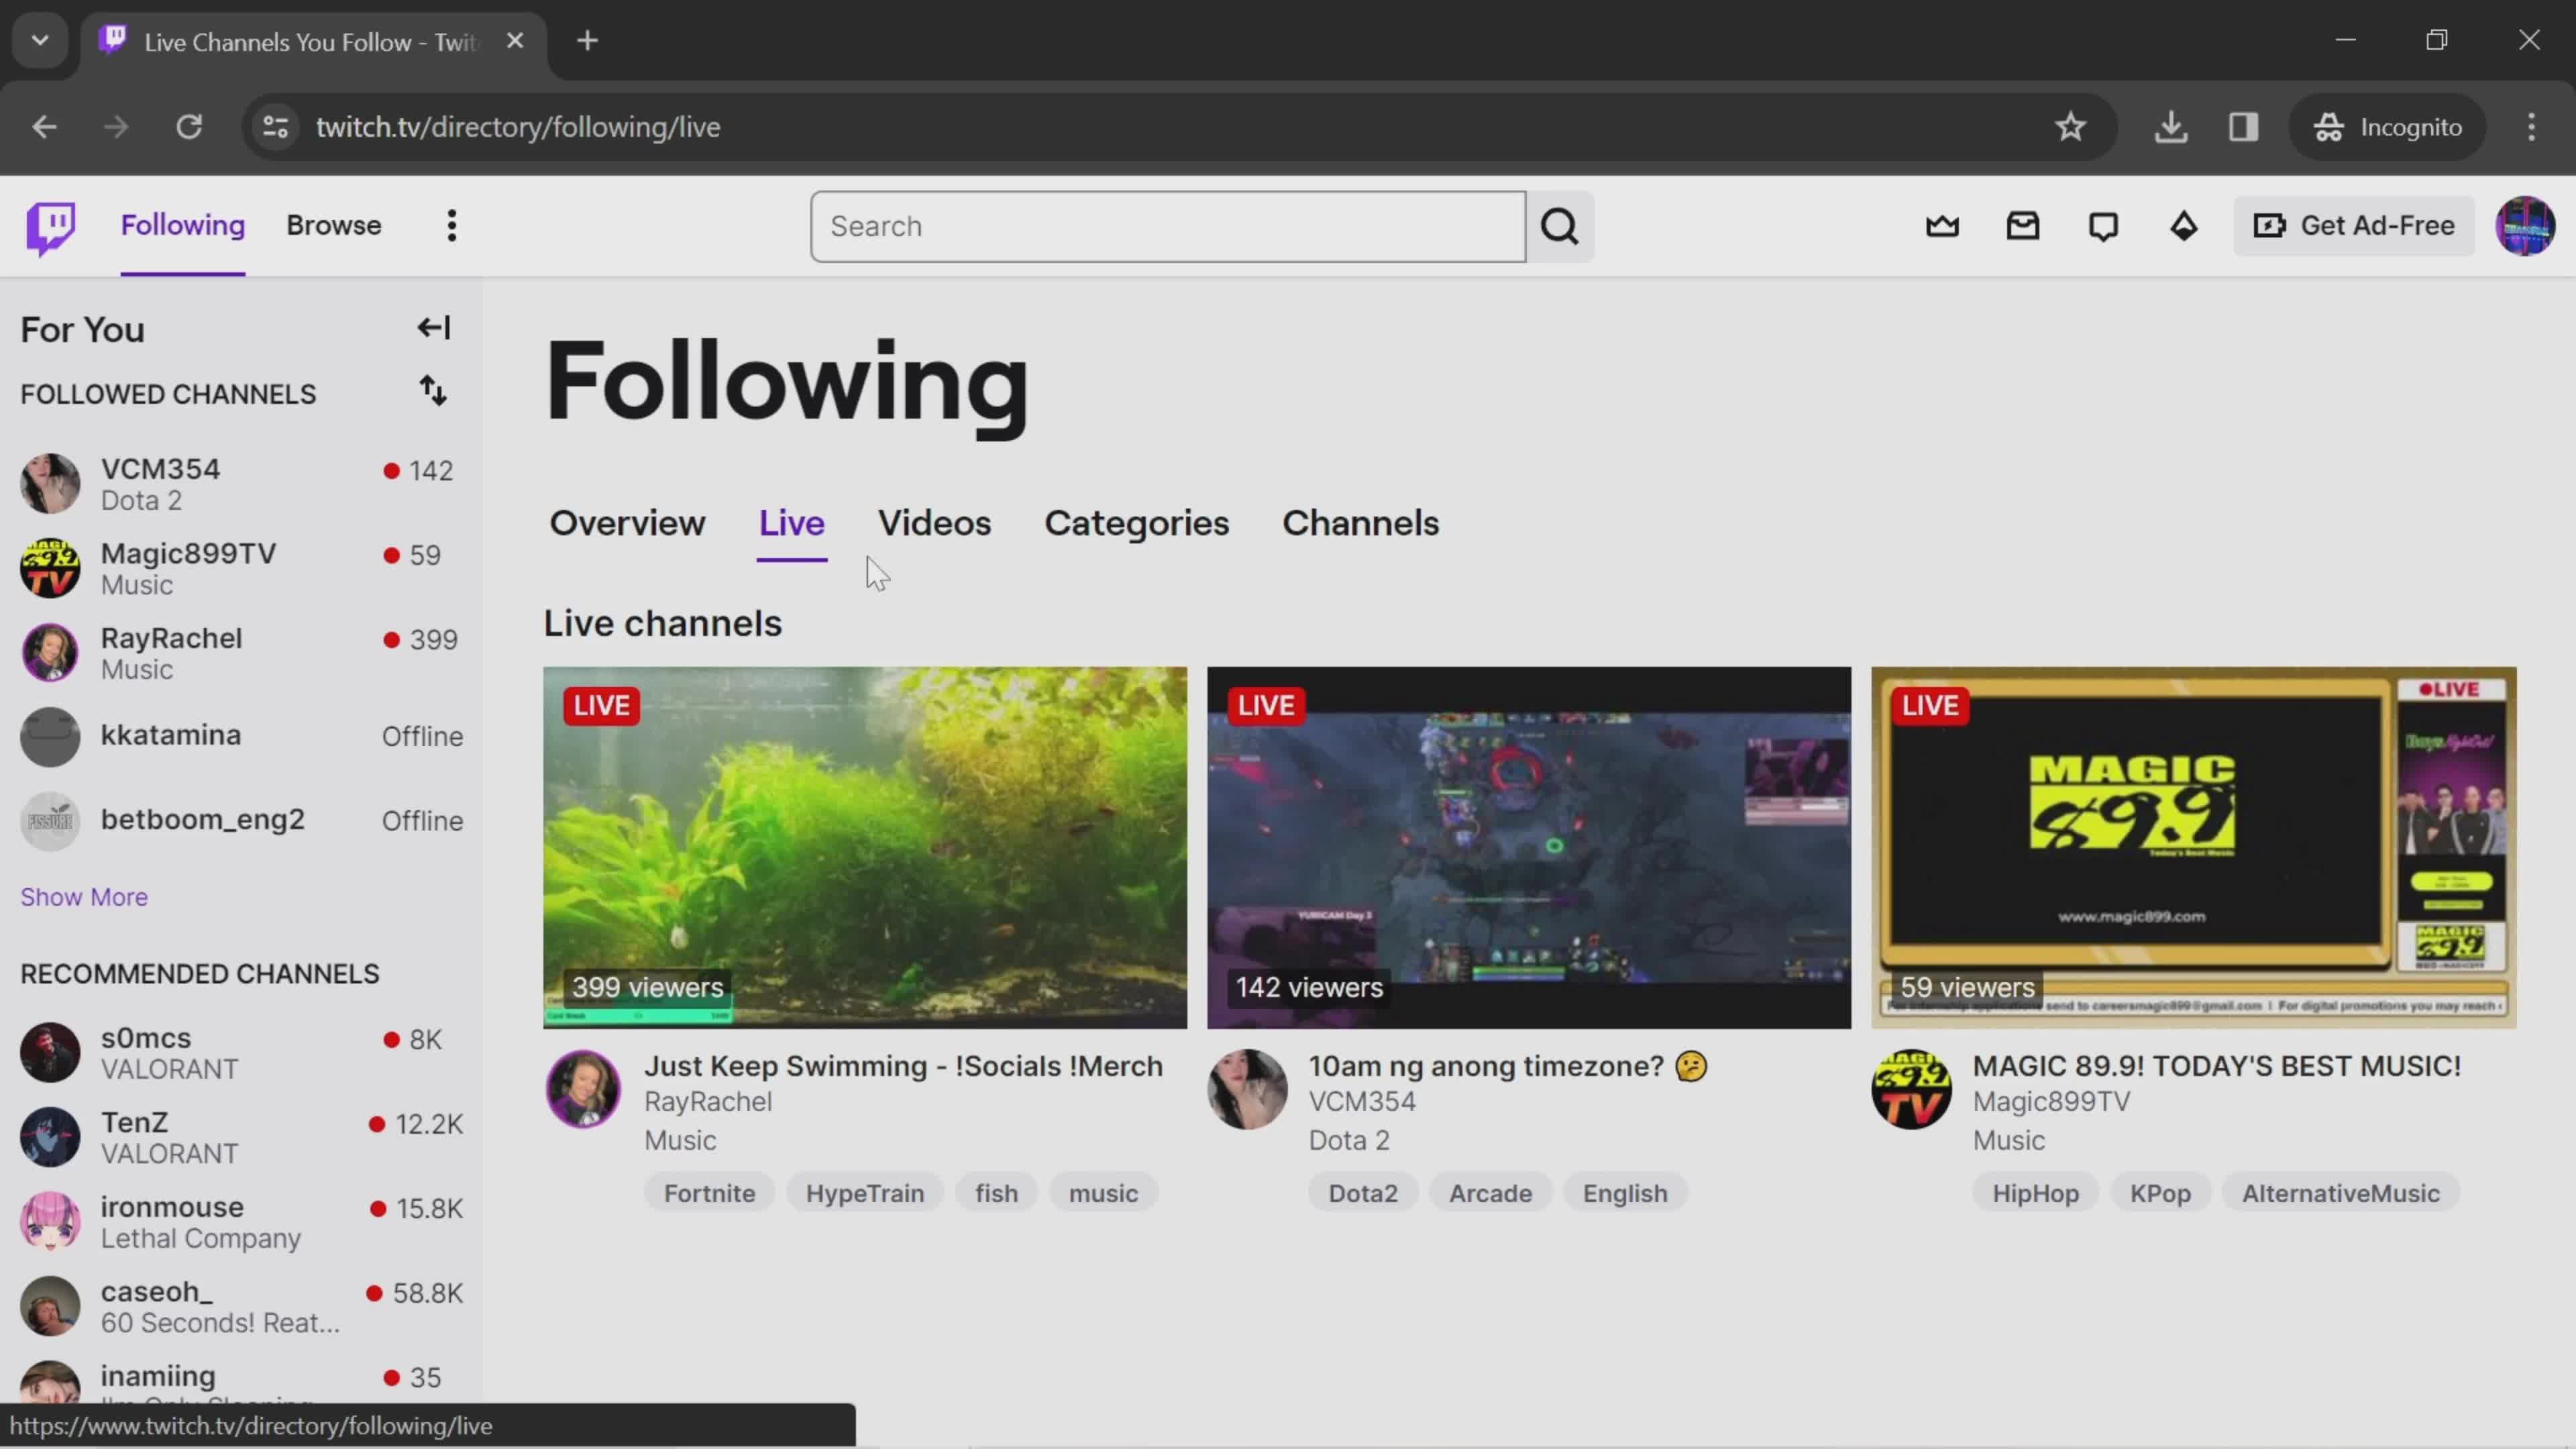Open offline channel kkatamina in sidebar

241,737
